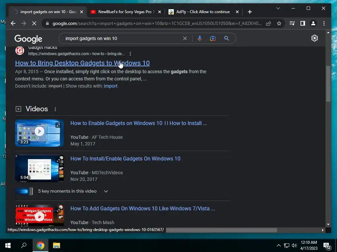Click the padlock site info icon
337x252 pixels.
(47, 23)
